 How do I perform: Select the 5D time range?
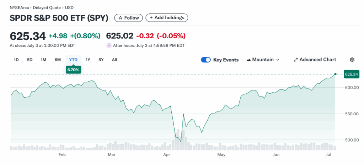tap(30, 60)
